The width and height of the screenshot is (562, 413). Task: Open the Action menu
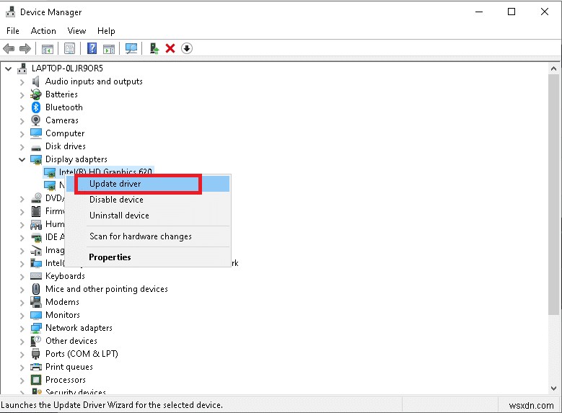click(x=43, y=31)
